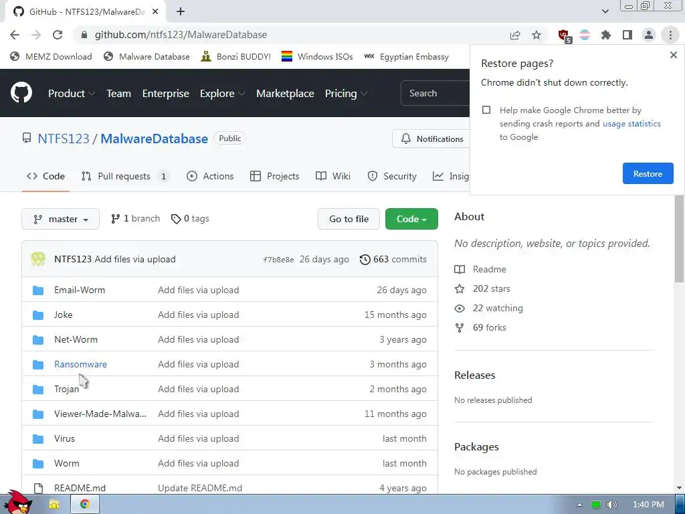The height and width of the screenshot is (514, 685).
Task: Expand the Explore dropdown menu
Action: (x=222, y=93)
